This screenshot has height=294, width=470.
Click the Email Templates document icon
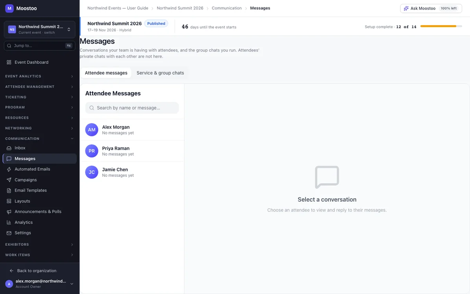click(9, 191)
